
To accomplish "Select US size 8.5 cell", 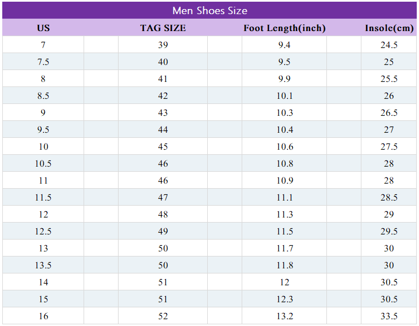I will (x=43, y=95).
